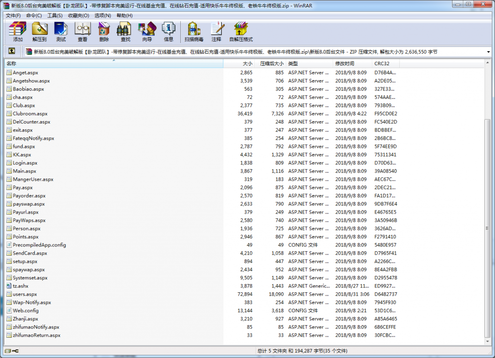Viewport: 495px width, 358px height.
Task: Click the SFX (自解压格式) icon
Action: coord(241,31)
